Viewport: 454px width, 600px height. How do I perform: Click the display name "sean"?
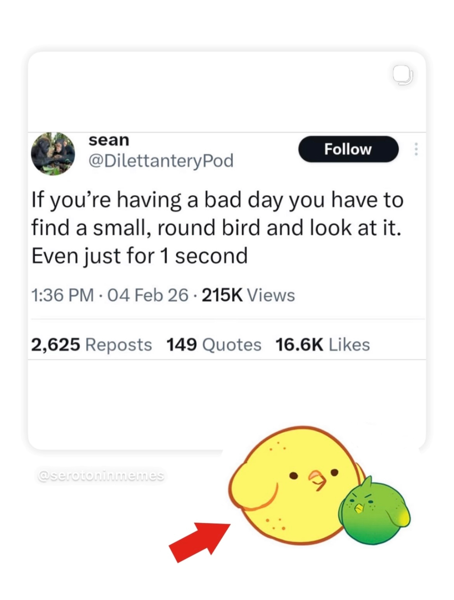109,140
